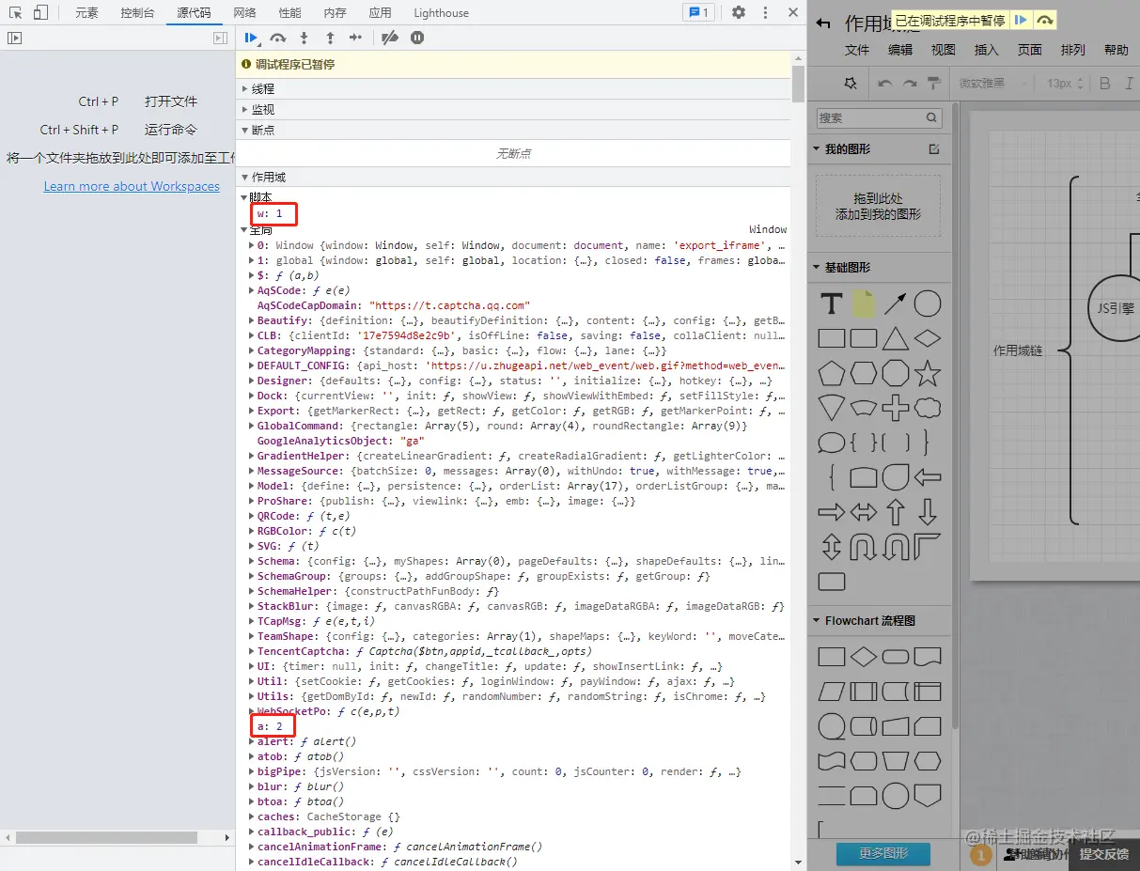Toggle bold formatting in the diagram editor

coord(1104,84)
